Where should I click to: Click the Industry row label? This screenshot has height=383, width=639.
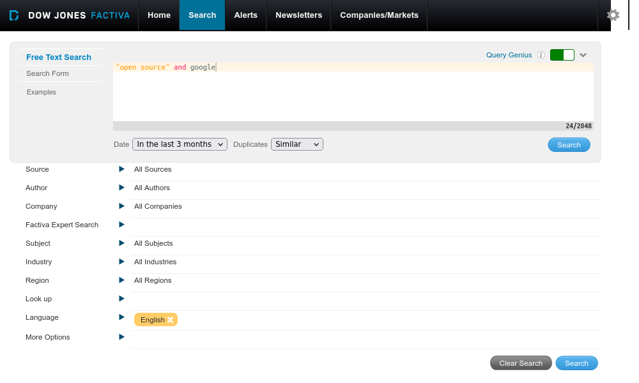(39, 262)
